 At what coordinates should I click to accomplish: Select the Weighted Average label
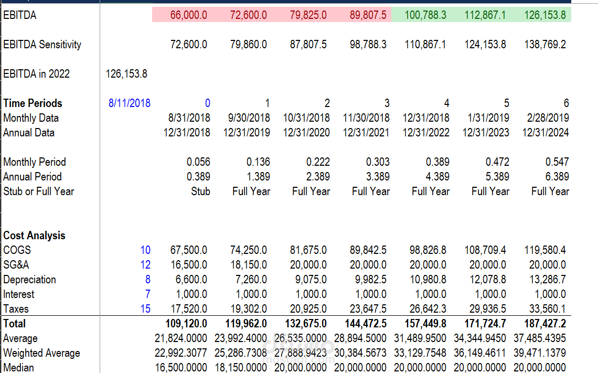point(41,353)
